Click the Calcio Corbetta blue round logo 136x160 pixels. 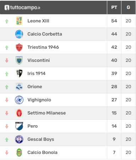point(19,34)
